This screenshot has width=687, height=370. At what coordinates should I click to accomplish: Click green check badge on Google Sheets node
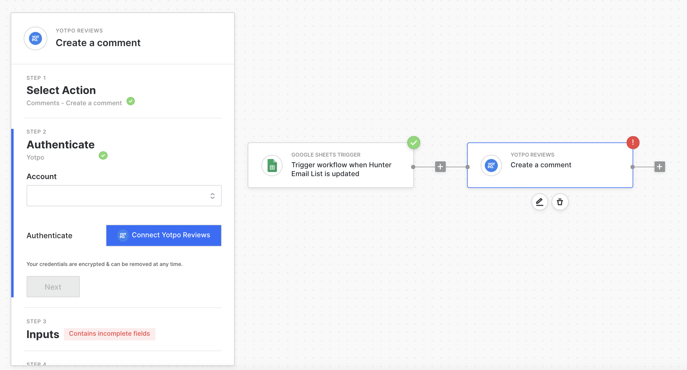tap(414, 143)
